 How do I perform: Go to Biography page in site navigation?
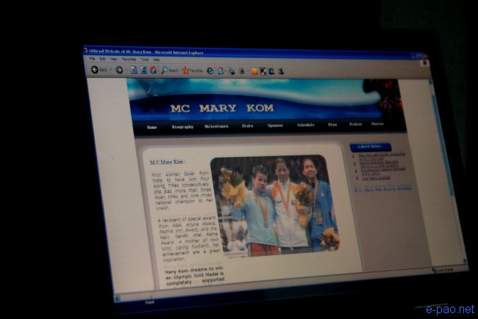click(182, 126)
